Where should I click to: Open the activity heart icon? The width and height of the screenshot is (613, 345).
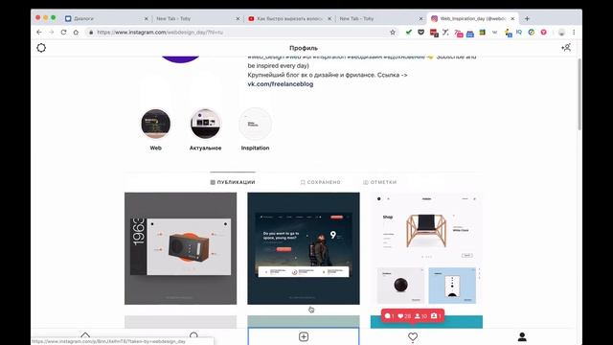[413, 336]
